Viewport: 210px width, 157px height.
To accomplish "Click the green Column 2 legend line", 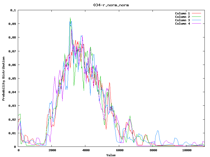I will pos(196,17).
